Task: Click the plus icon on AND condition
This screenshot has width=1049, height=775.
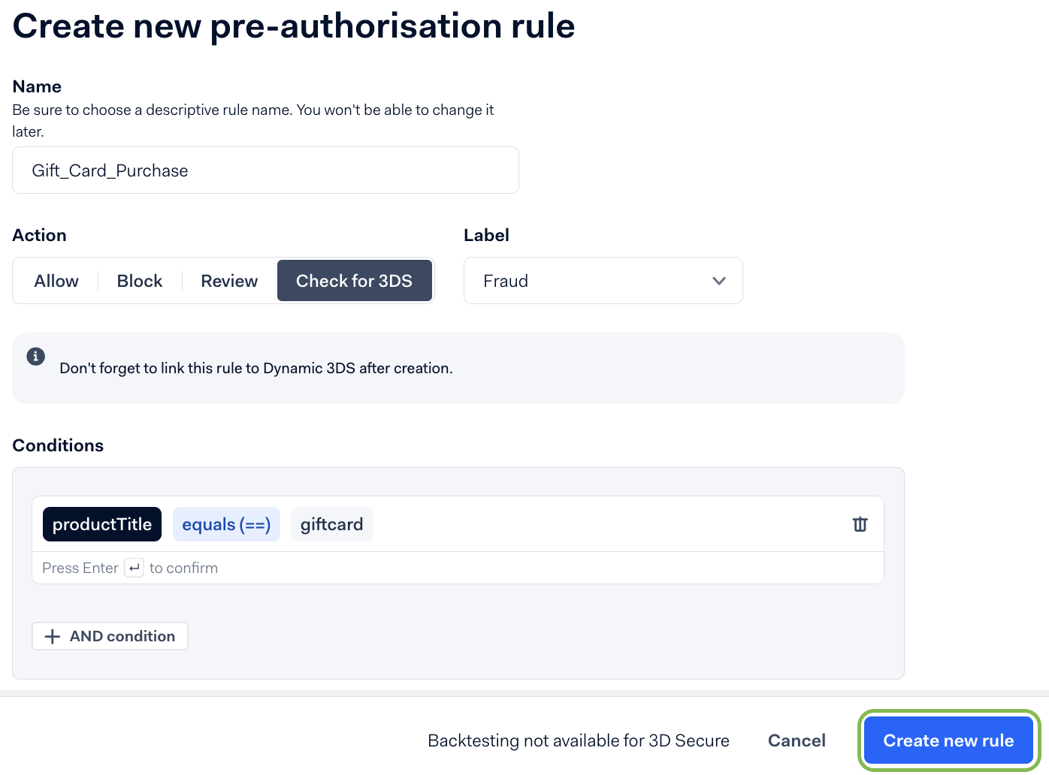Action: click(53, 637)
